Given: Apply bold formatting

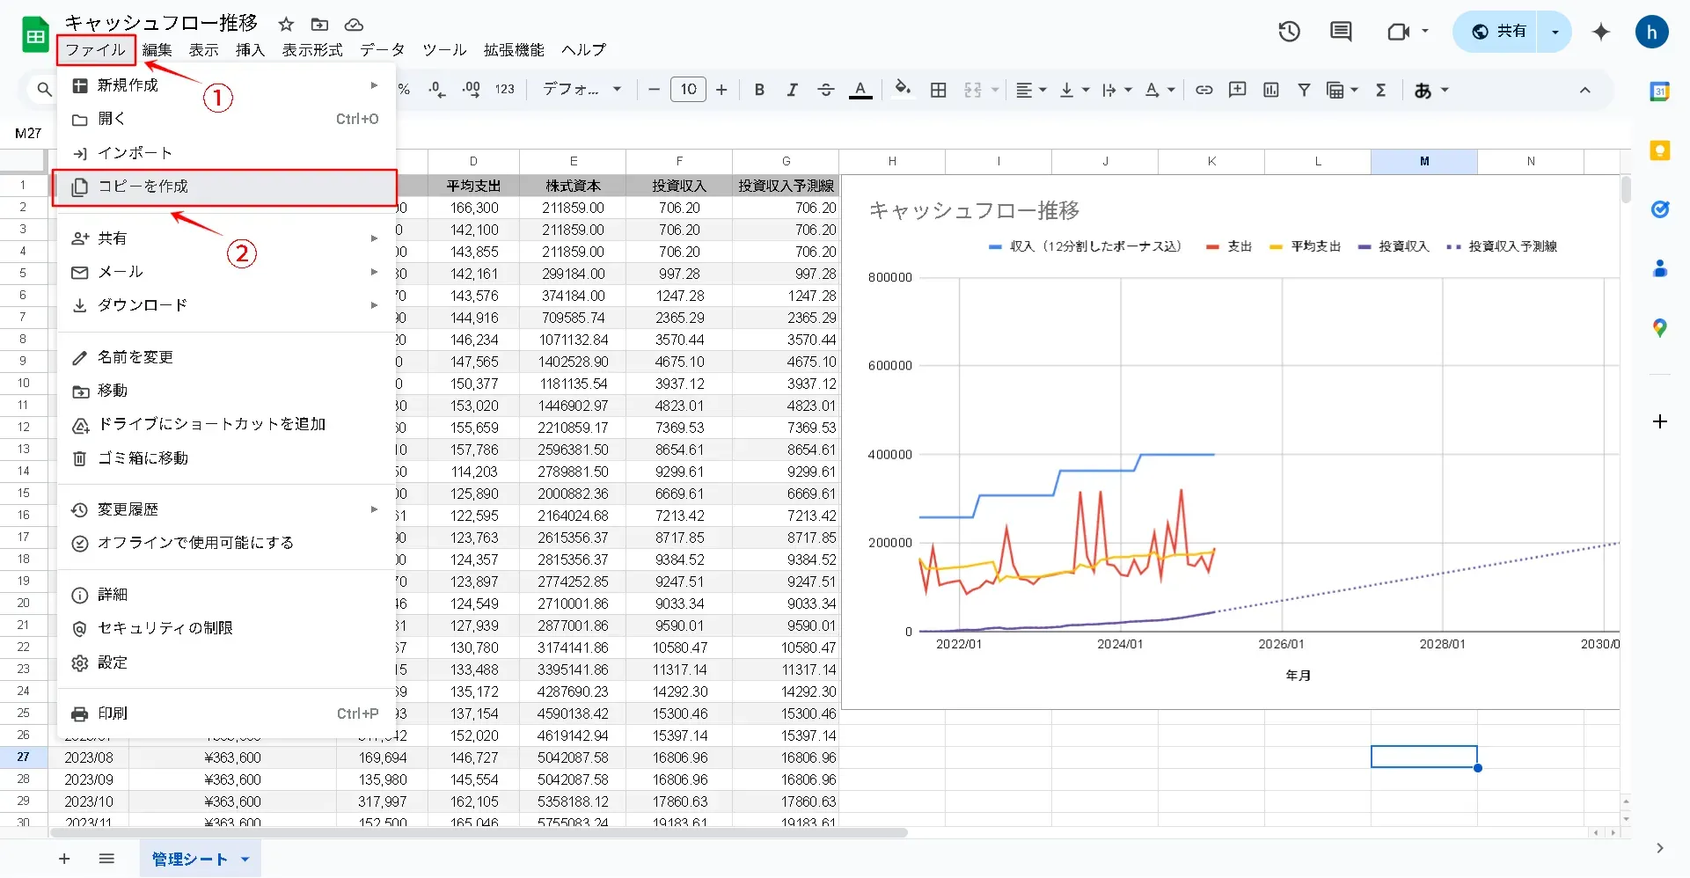Looking at the screenshot, I should coord(759,89).
